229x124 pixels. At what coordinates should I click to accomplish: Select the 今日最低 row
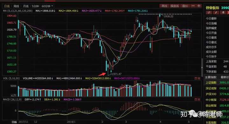211,42
